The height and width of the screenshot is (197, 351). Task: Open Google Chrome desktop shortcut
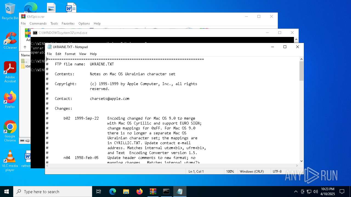click(10, 131)
